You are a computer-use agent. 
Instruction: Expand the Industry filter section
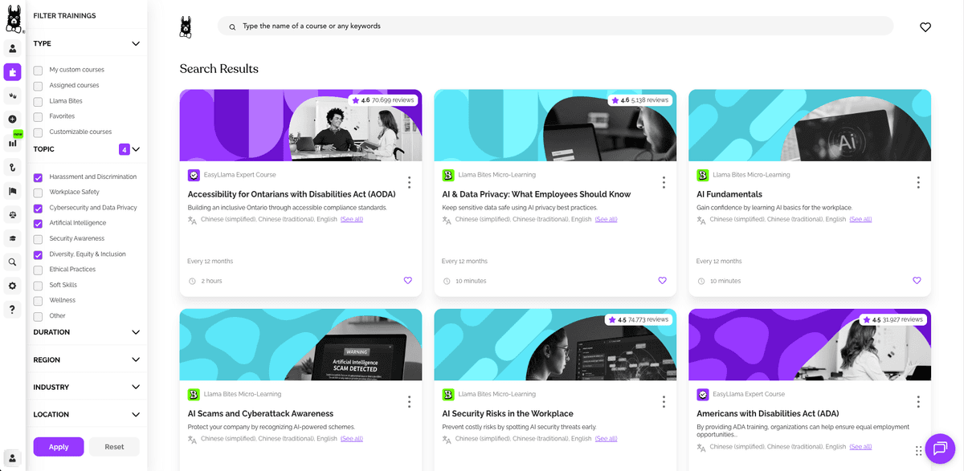click(135, 388)
